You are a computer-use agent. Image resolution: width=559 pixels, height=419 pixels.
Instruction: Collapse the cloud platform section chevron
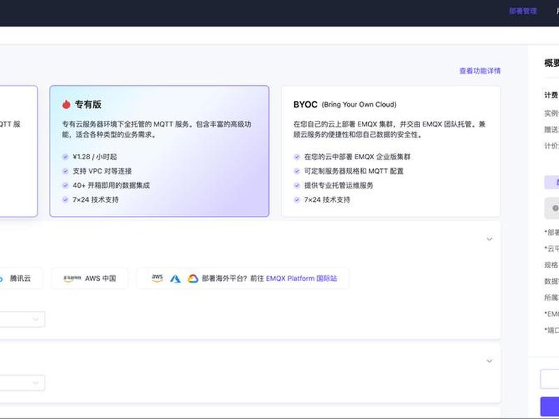click(490, 239)
